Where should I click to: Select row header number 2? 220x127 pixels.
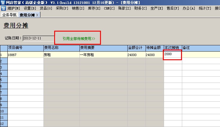[4, 61]
